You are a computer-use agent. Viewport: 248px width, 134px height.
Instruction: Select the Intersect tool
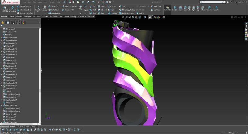[102, 10]
